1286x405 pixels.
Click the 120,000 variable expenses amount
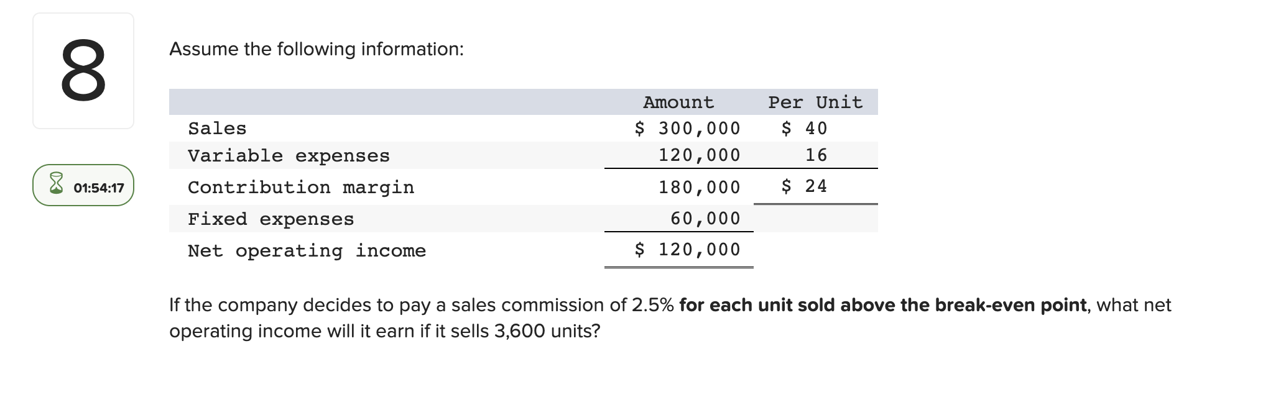click(700, 155)
